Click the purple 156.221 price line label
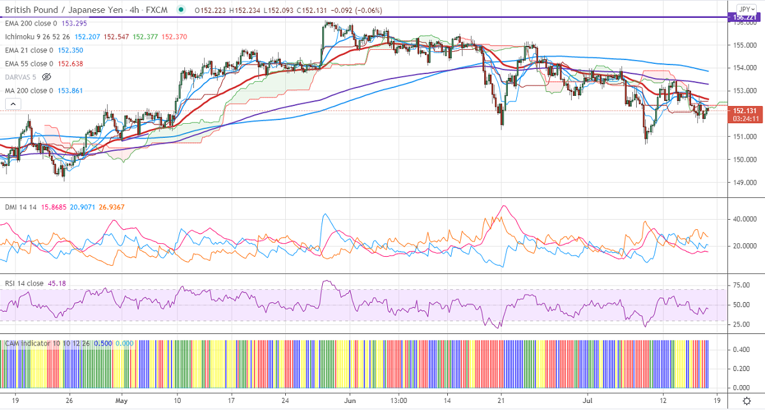 tap(744, 17)
